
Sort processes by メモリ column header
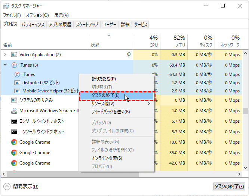179,41
